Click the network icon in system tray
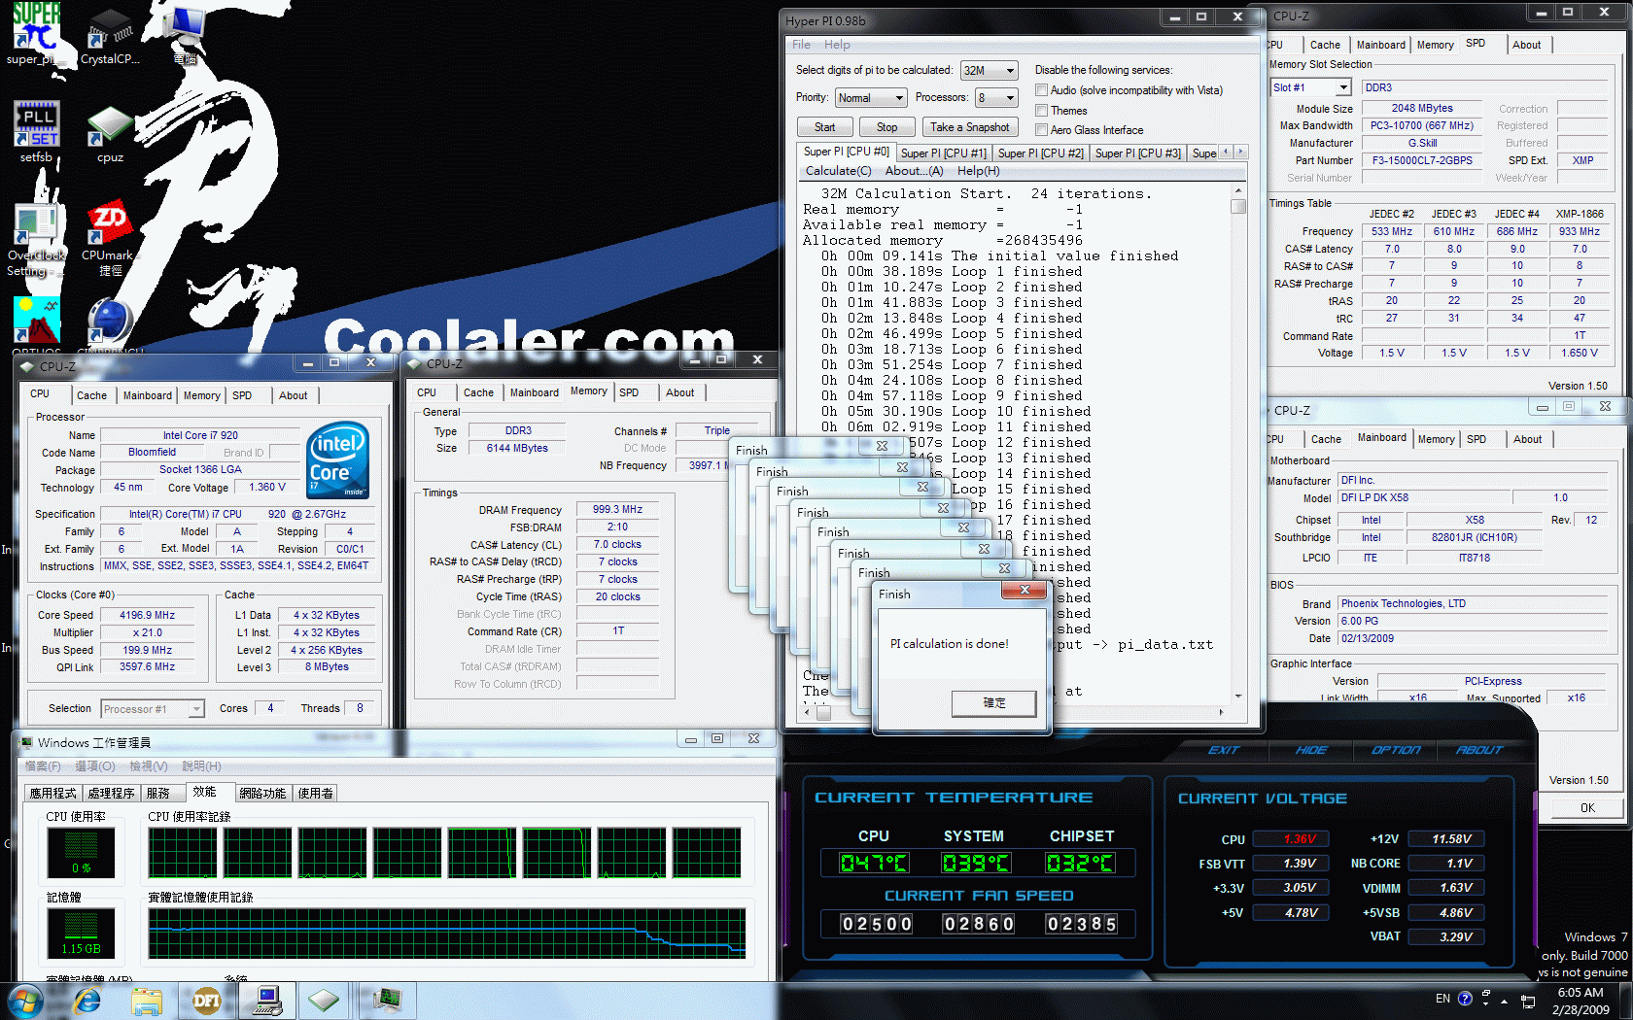Image resolution: width=1633 pixels, height=1020 pixels. [x=1528, y=1002]
